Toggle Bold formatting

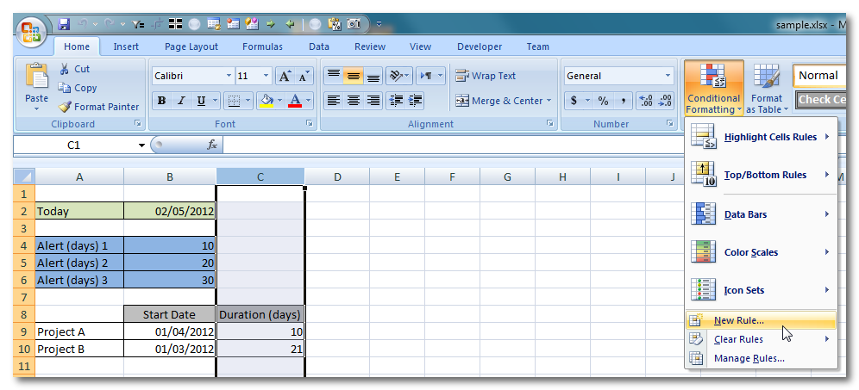161,101
